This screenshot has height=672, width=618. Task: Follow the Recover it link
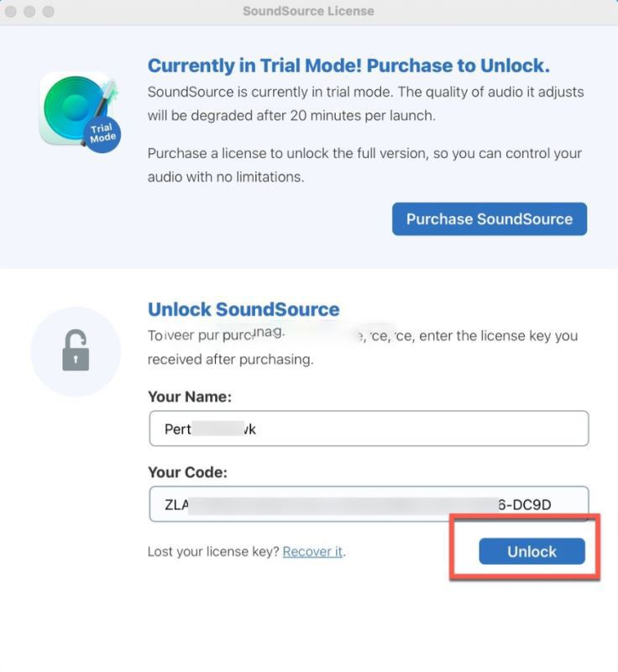(x=312, y=552)
